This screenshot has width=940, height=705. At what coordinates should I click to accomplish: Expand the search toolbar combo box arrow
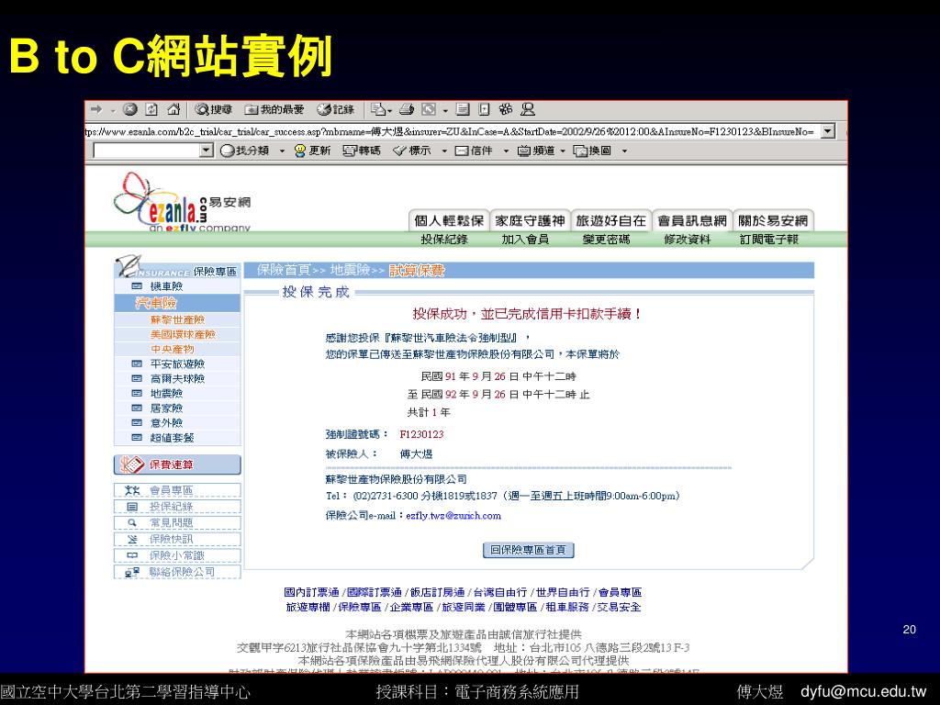207,151
